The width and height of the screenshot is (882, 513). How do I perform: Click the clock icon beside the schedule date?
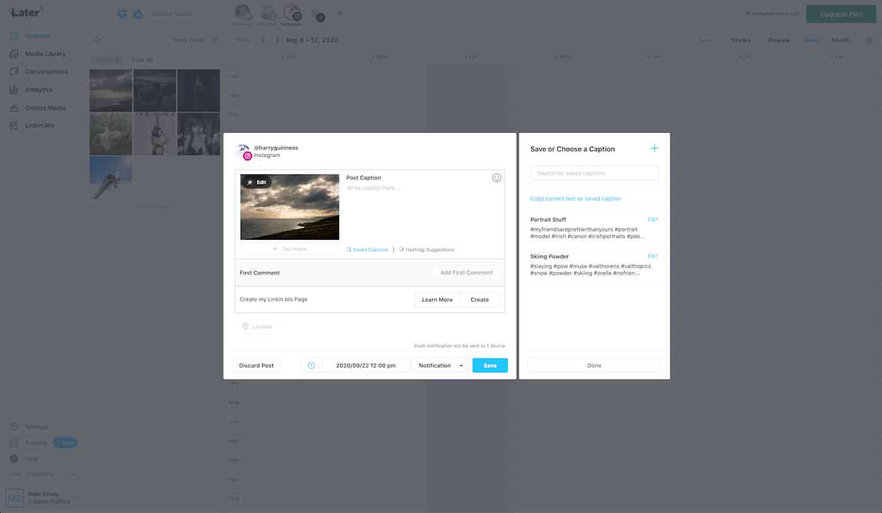click(x=311, y=365)
